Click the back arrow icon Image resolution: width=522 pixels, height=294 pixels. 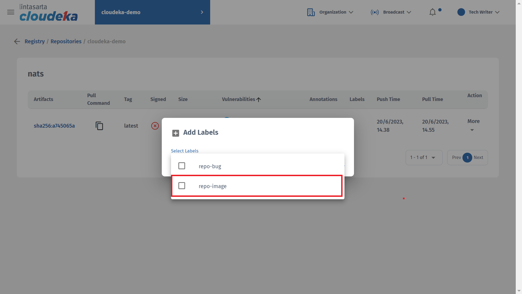[17, 41]
